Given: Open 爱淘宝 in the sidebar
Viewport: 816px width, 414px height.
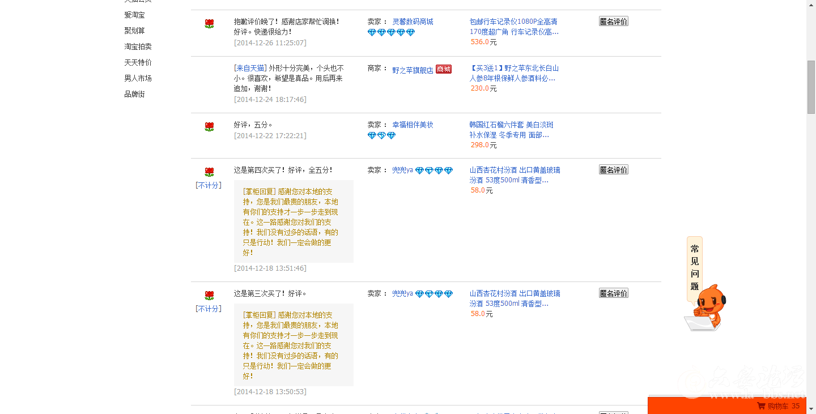Looking at the screenshot, I should [134, 15].
